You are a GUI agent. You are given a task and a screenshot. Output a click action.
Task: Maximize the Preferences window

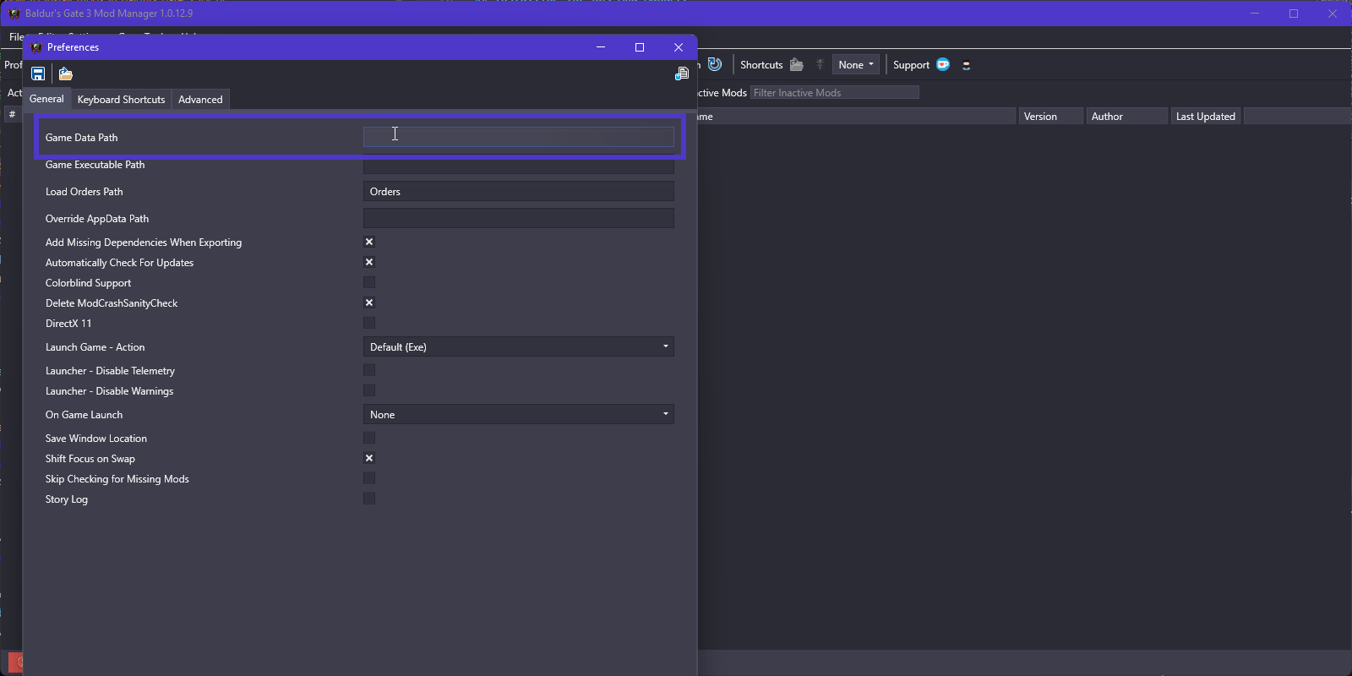click(x=640, y=47)
